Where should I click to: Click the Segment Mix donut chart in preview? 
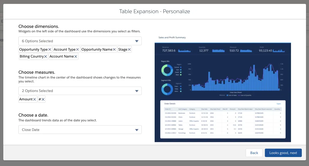166,89
